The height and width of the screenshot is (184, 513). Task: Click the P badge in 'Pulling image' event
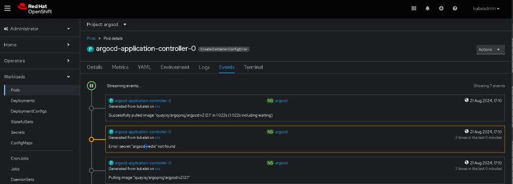click(111, 163)
